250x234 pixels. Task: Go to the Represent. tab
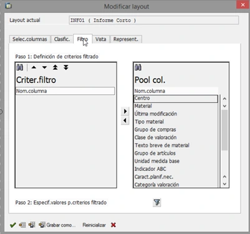click(126, 39)
